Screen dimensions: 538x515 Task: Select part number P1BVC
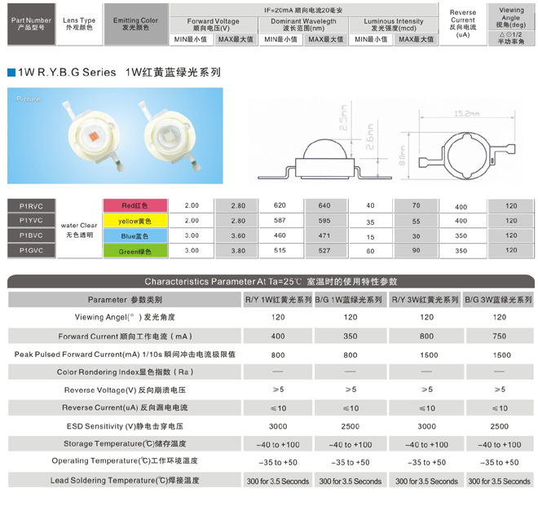(31, 236)
